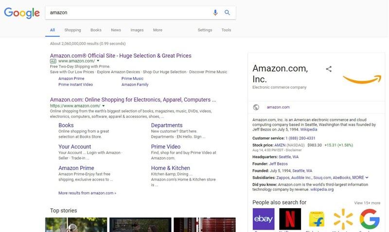Click the Google logo
Screen dimensions: 389x232
[x=22, y=13]
